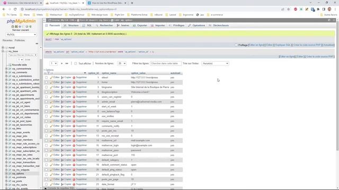
Task: Tick the checkbox for blogname row
Action: click(46, 87)
